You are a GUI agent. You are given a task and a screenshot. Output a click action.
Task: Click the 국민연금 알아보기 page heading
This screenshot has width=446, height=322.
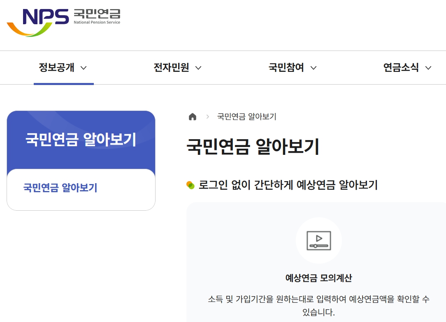tap(253, 147)
